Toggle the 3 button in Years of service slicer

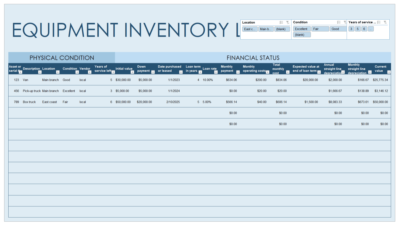(351, 29)
